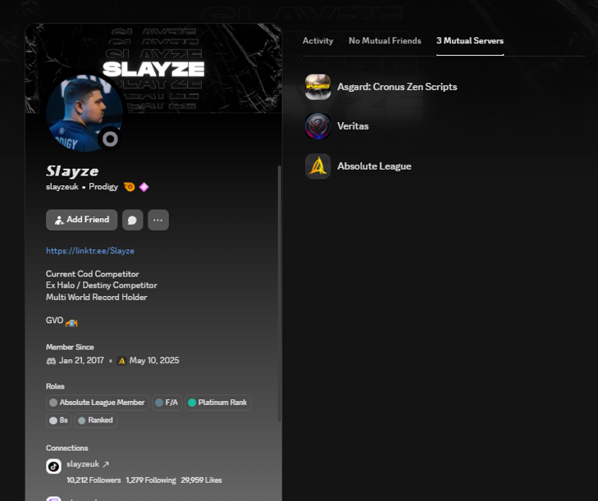Click the Platinum Rank role chip
The height and width of the screenshot is (501, 598).
217,403
